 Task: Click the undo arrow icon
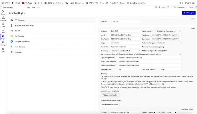click(x=168, y=7)
